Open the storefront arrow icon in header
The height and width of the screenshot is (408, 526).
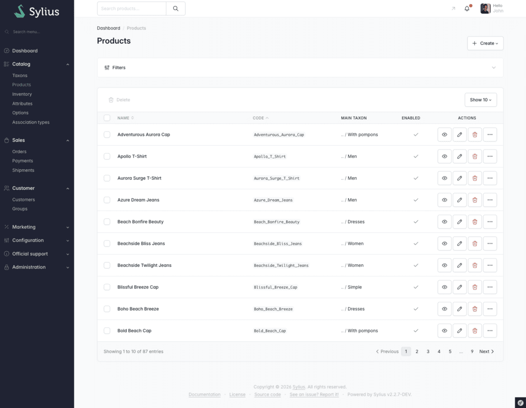pyautogui.click(x=453, y=8)
